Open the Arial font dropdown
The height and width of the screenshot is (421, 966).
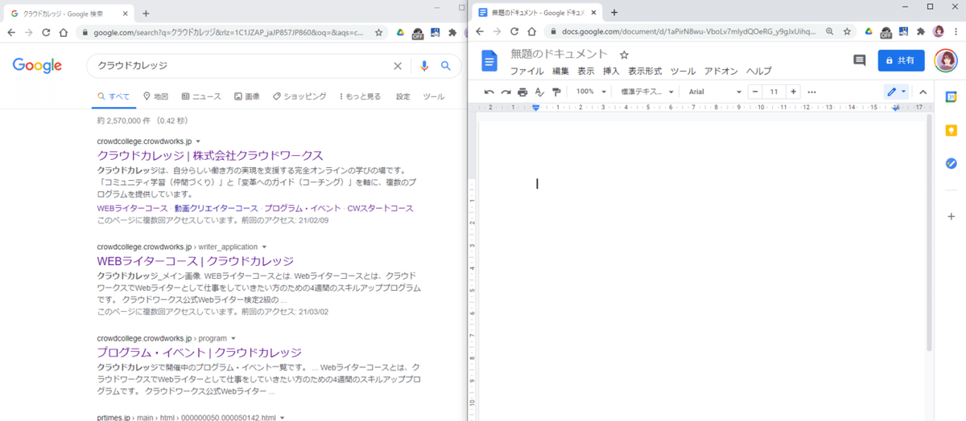715,92
